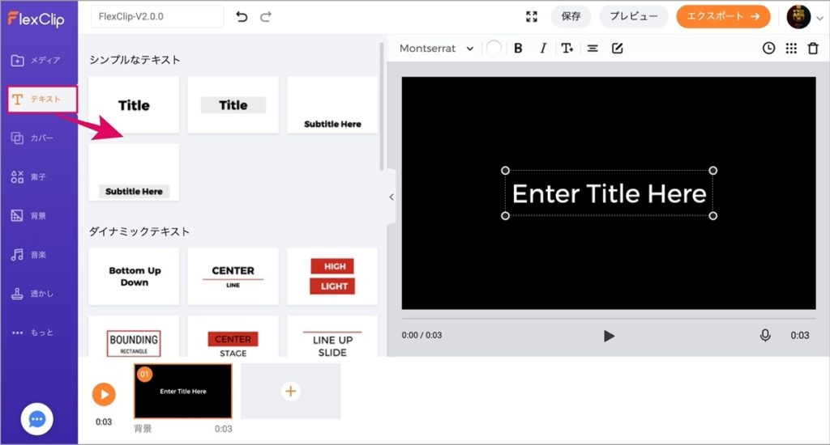Select the Enter Title Here canvas text

(610, 193)
